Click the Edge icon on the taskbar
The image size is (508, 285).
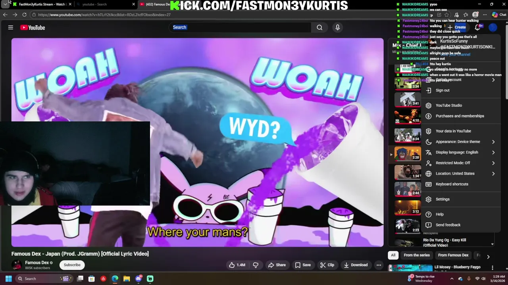click(115, 279)
